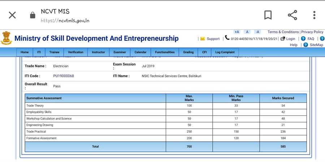The image size is (325, 162).
Task: Click Formative Assessment marks secured 184
Action: 283,138
